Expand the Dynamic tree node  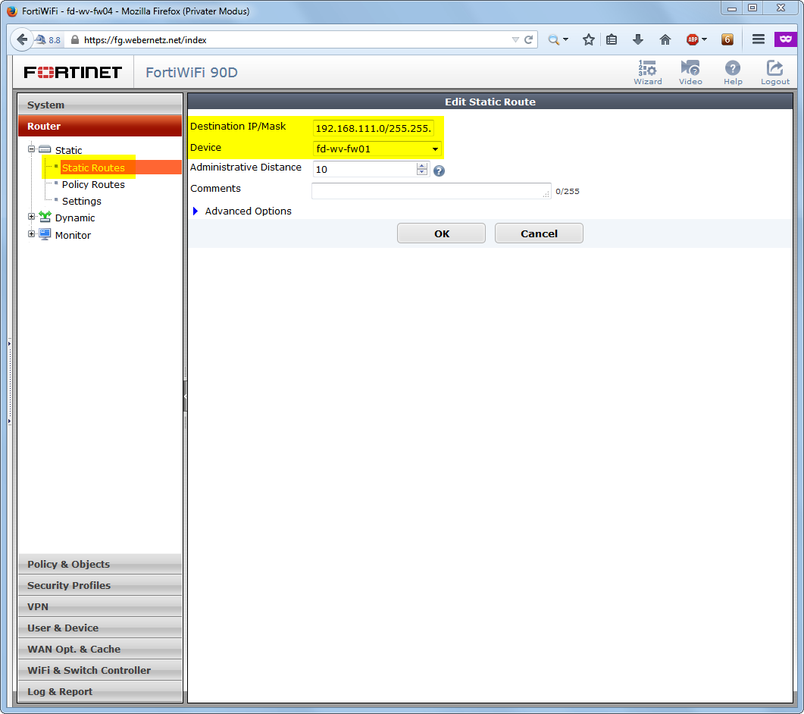31,217
